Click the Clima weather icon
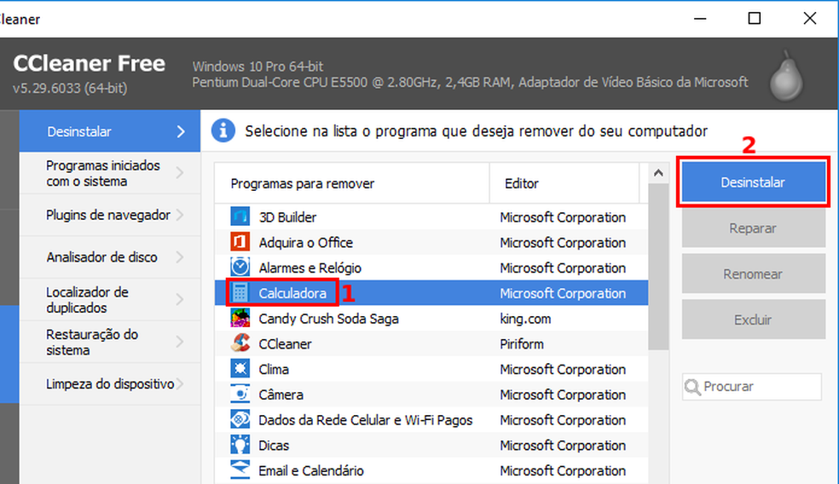 (240, 368)
